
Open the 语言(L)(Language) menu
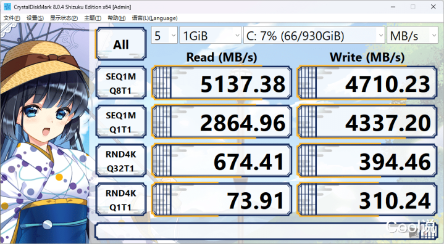pyautogui.click(x=154, y=18)
